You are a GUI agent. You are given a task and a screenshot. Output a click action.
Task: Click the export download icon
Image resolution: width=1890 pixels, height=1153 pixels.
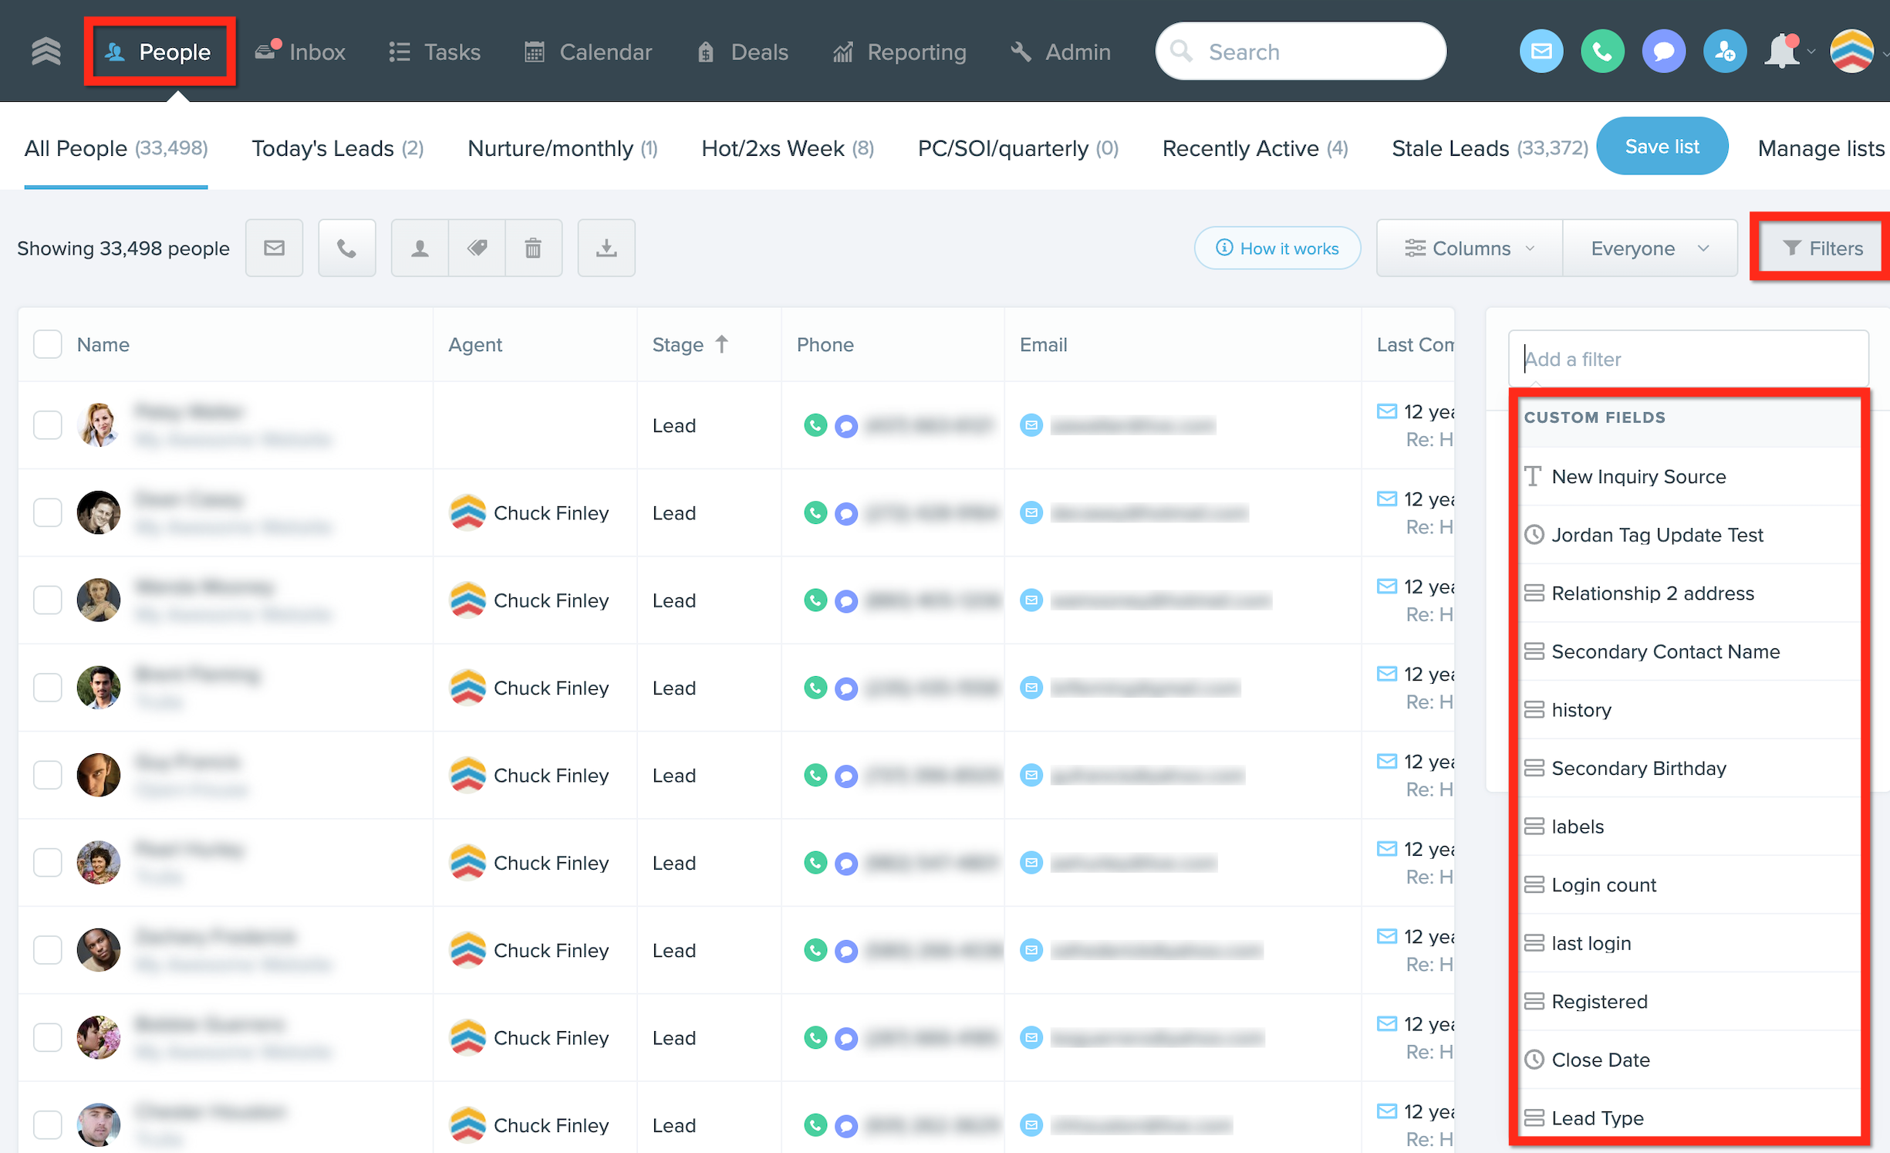(x=606, y=248)
